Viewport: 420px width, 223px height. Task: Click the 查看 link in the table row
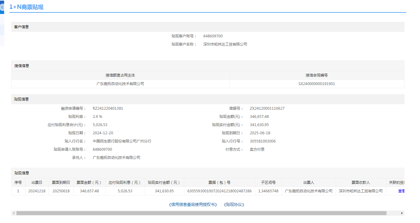(401, 191)
